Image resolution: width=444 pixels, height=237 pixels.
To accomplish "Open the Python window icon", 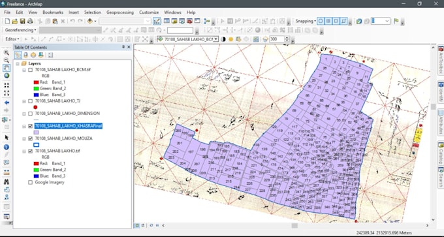I will coord(197,22).
